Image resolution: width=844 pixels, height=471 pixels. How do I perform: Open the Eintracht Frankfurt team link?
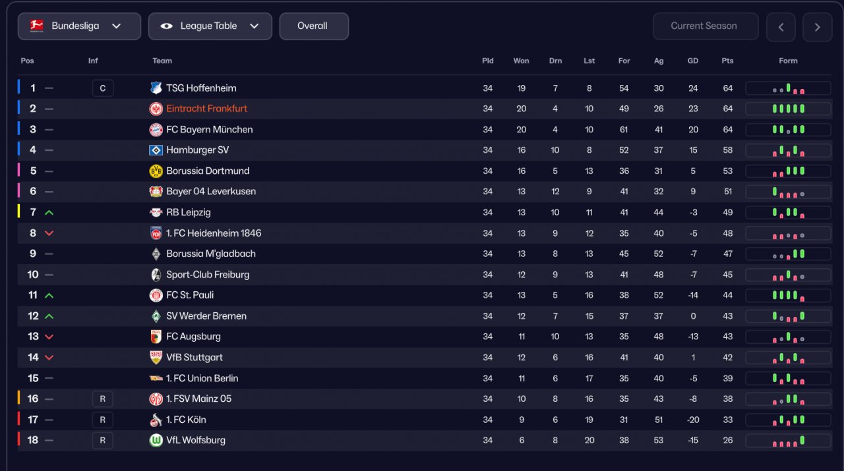tap(206, 109)
